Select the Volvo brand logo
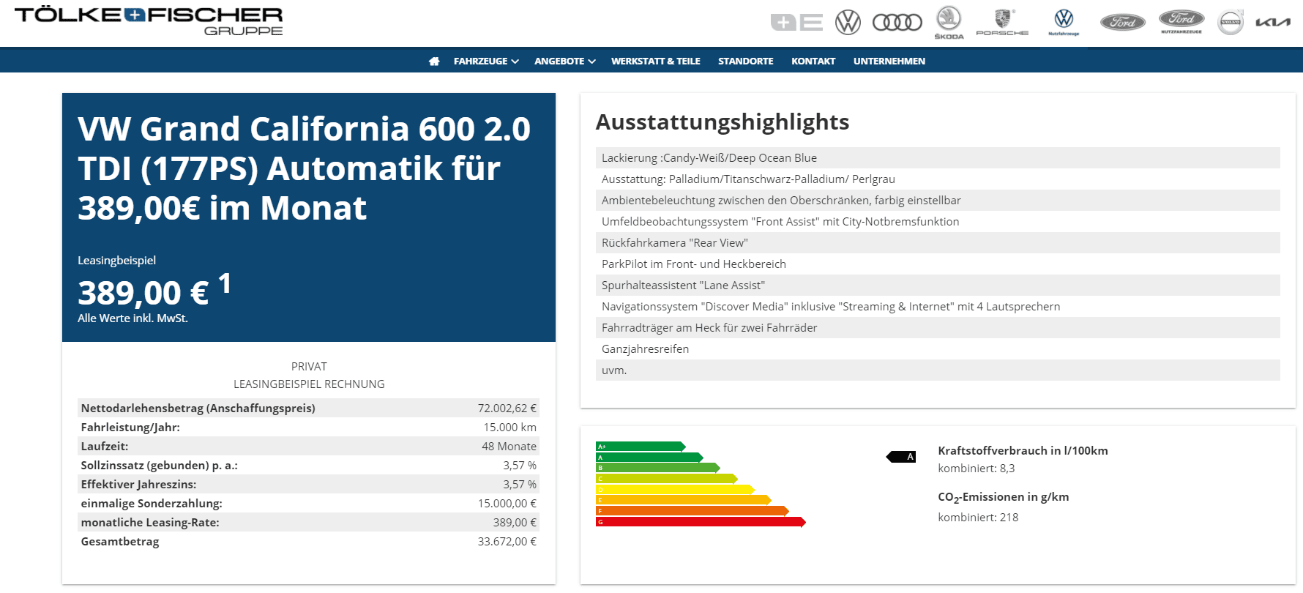Viewport: 1303px width, 593px height. 1231,23
